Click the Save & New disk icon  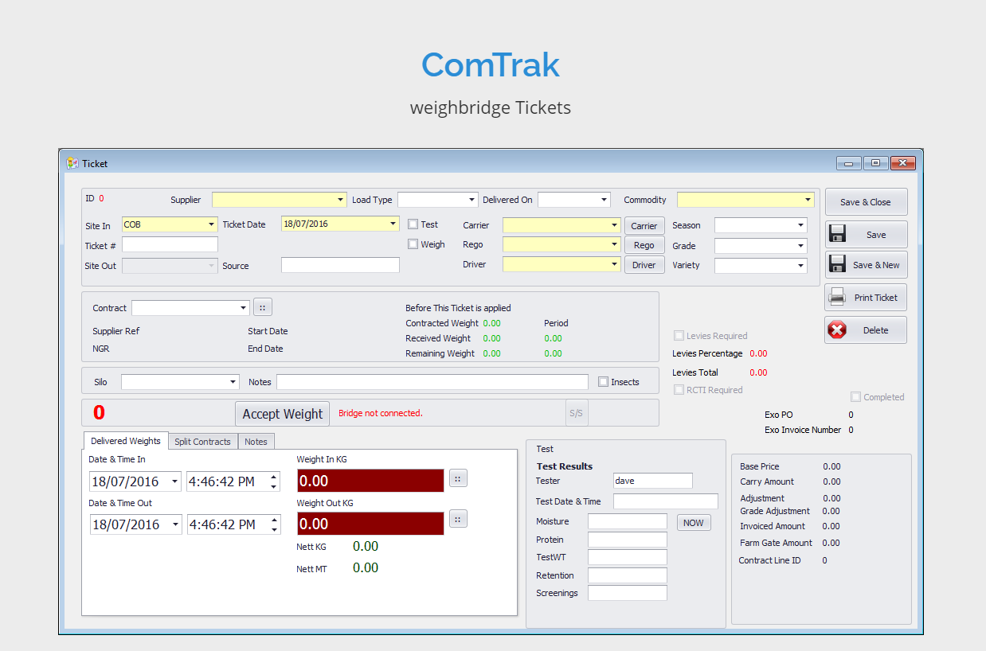point(837,264)
